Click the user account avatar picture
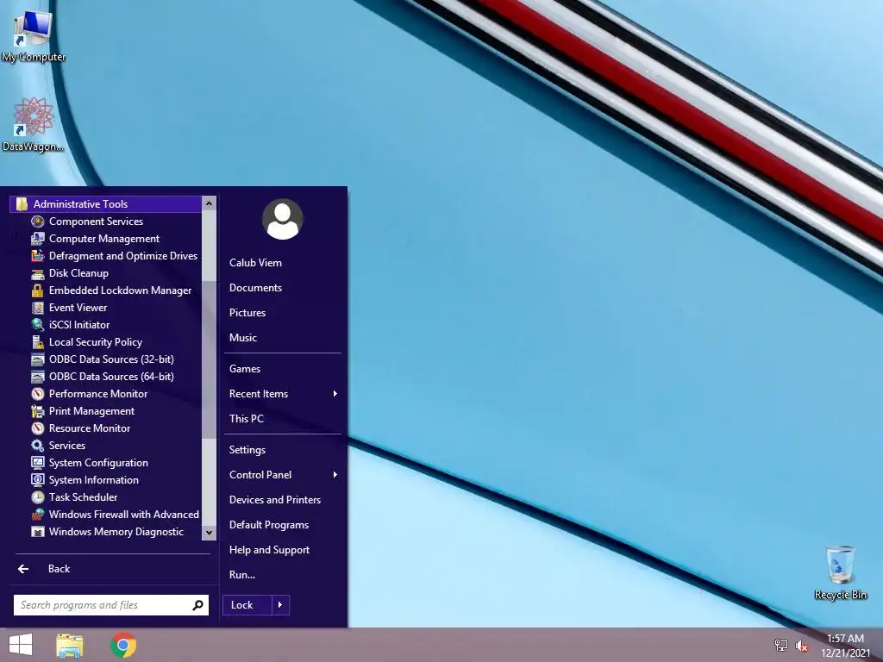 click(283, 219)
